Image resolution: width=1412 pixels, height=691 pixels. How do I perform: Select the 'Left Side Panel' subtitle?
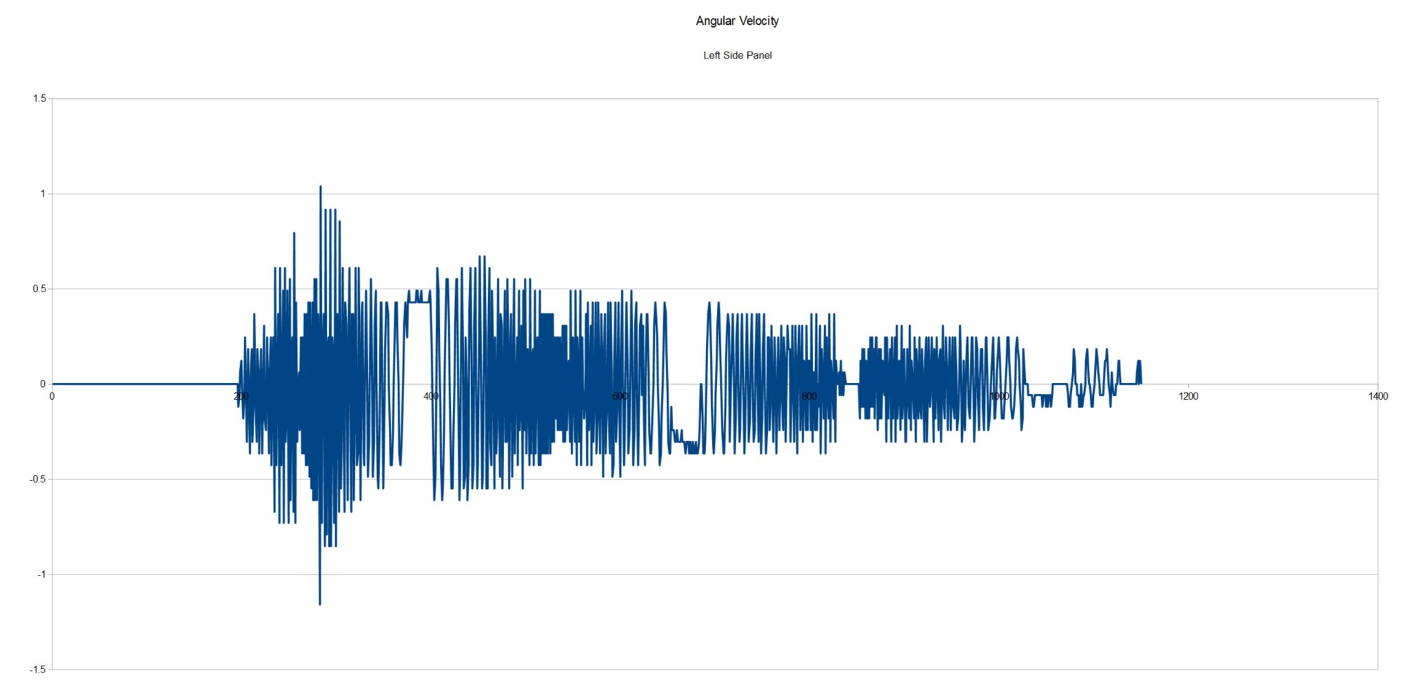[737, 55]
